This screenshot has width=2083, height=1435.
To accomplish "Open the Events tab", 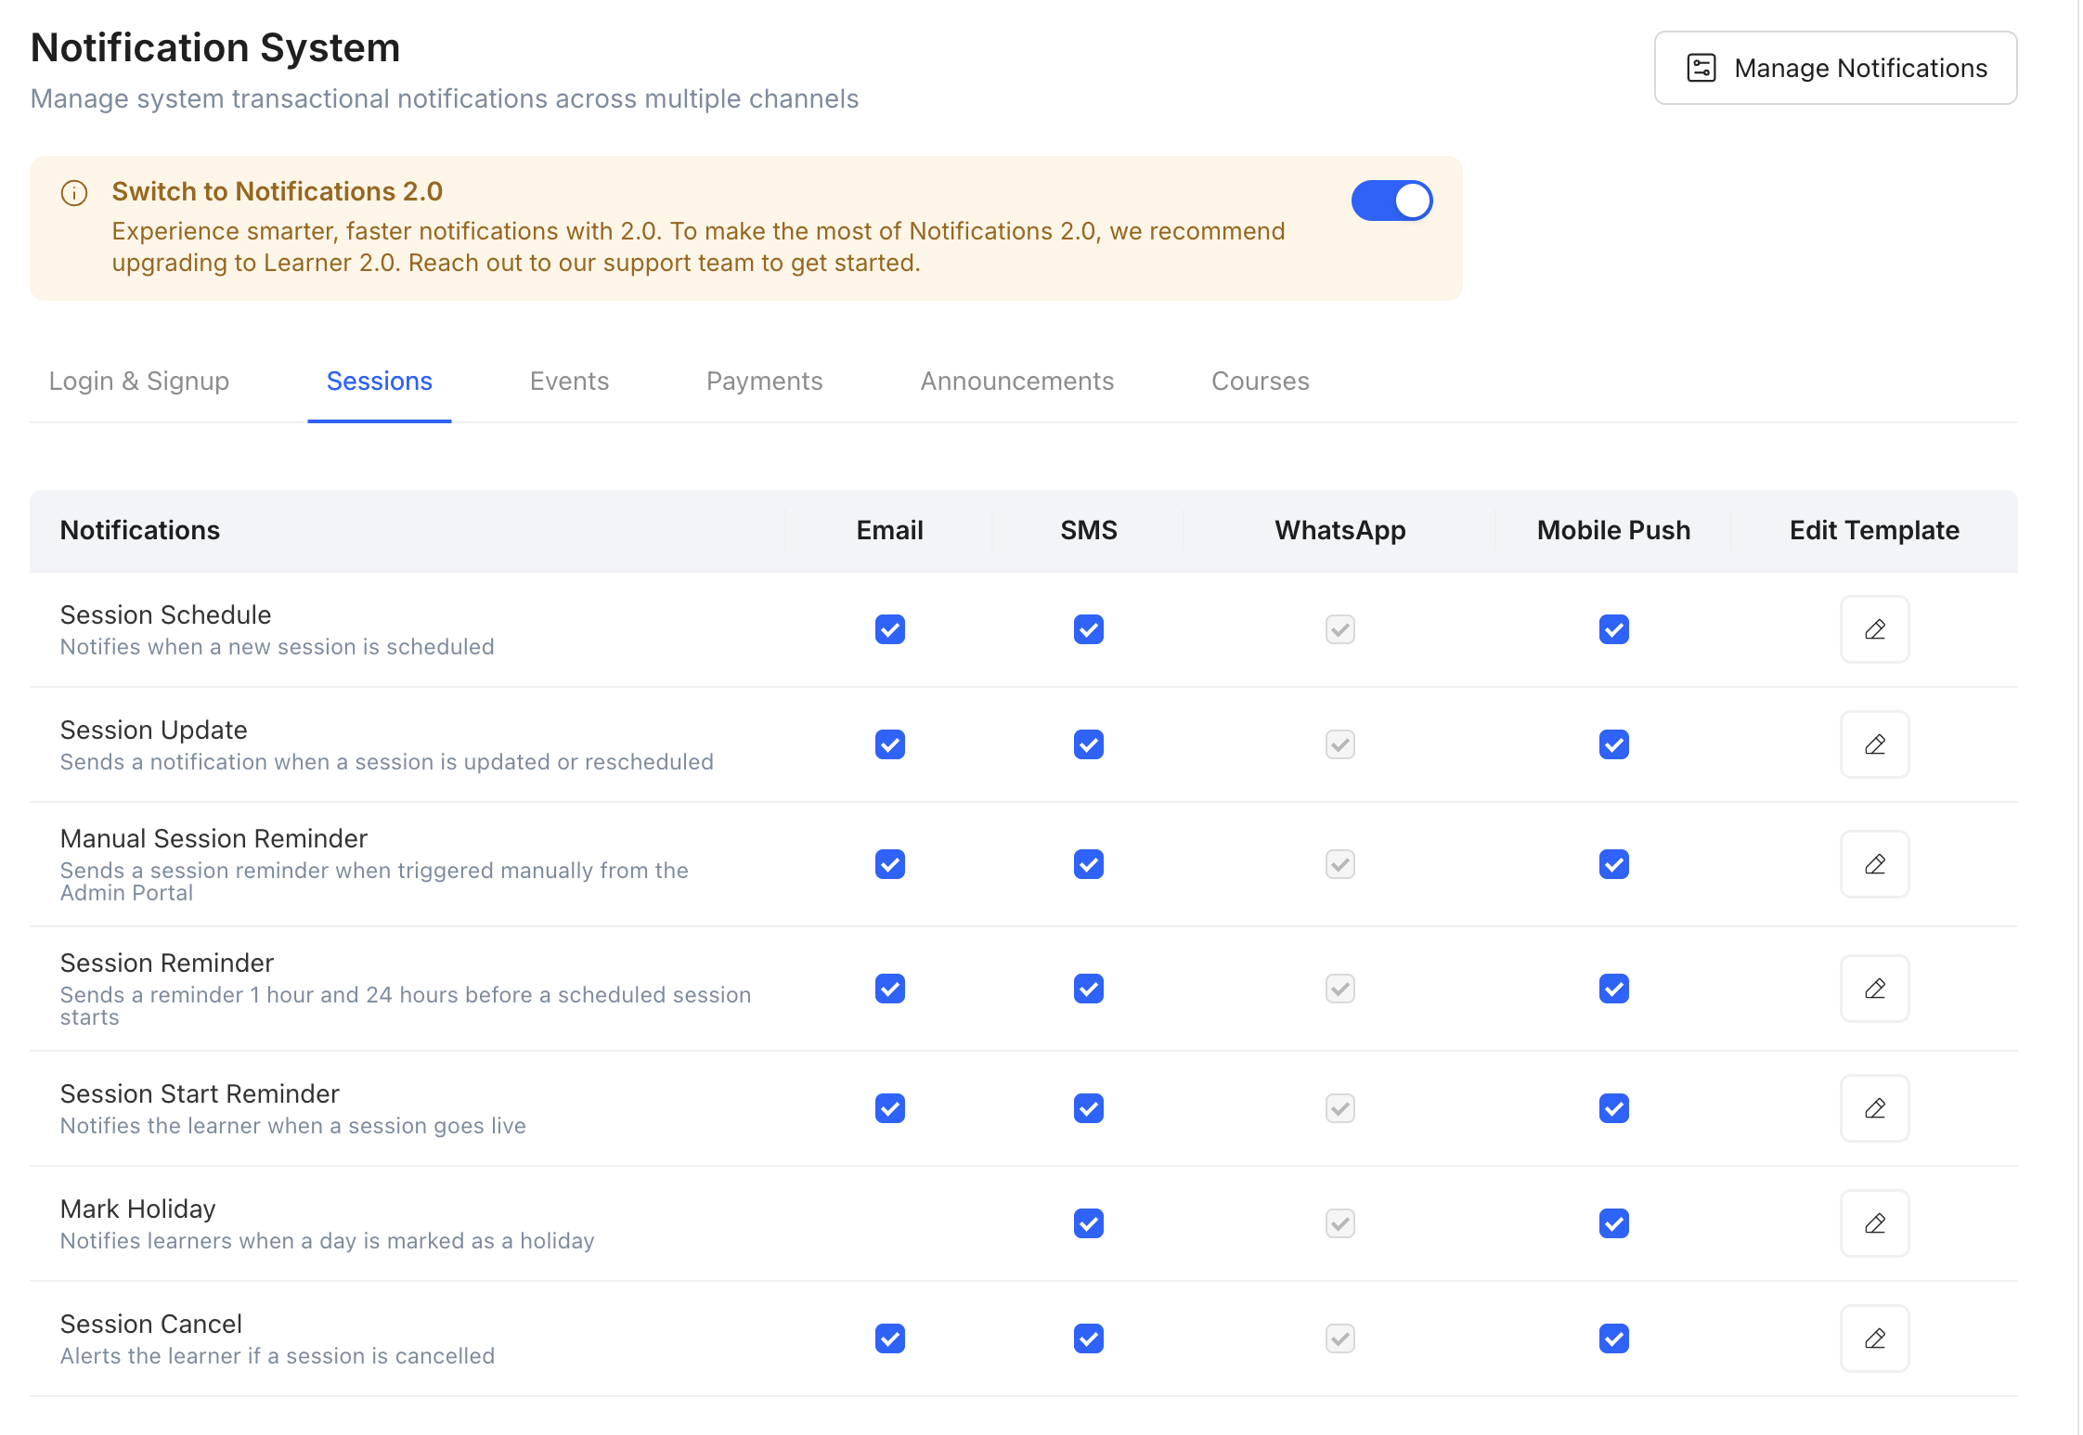I will [569, 381].
